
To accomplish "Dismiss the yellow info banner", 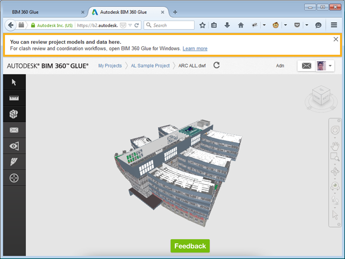I will pyautogui.click(x=336, y=39).
